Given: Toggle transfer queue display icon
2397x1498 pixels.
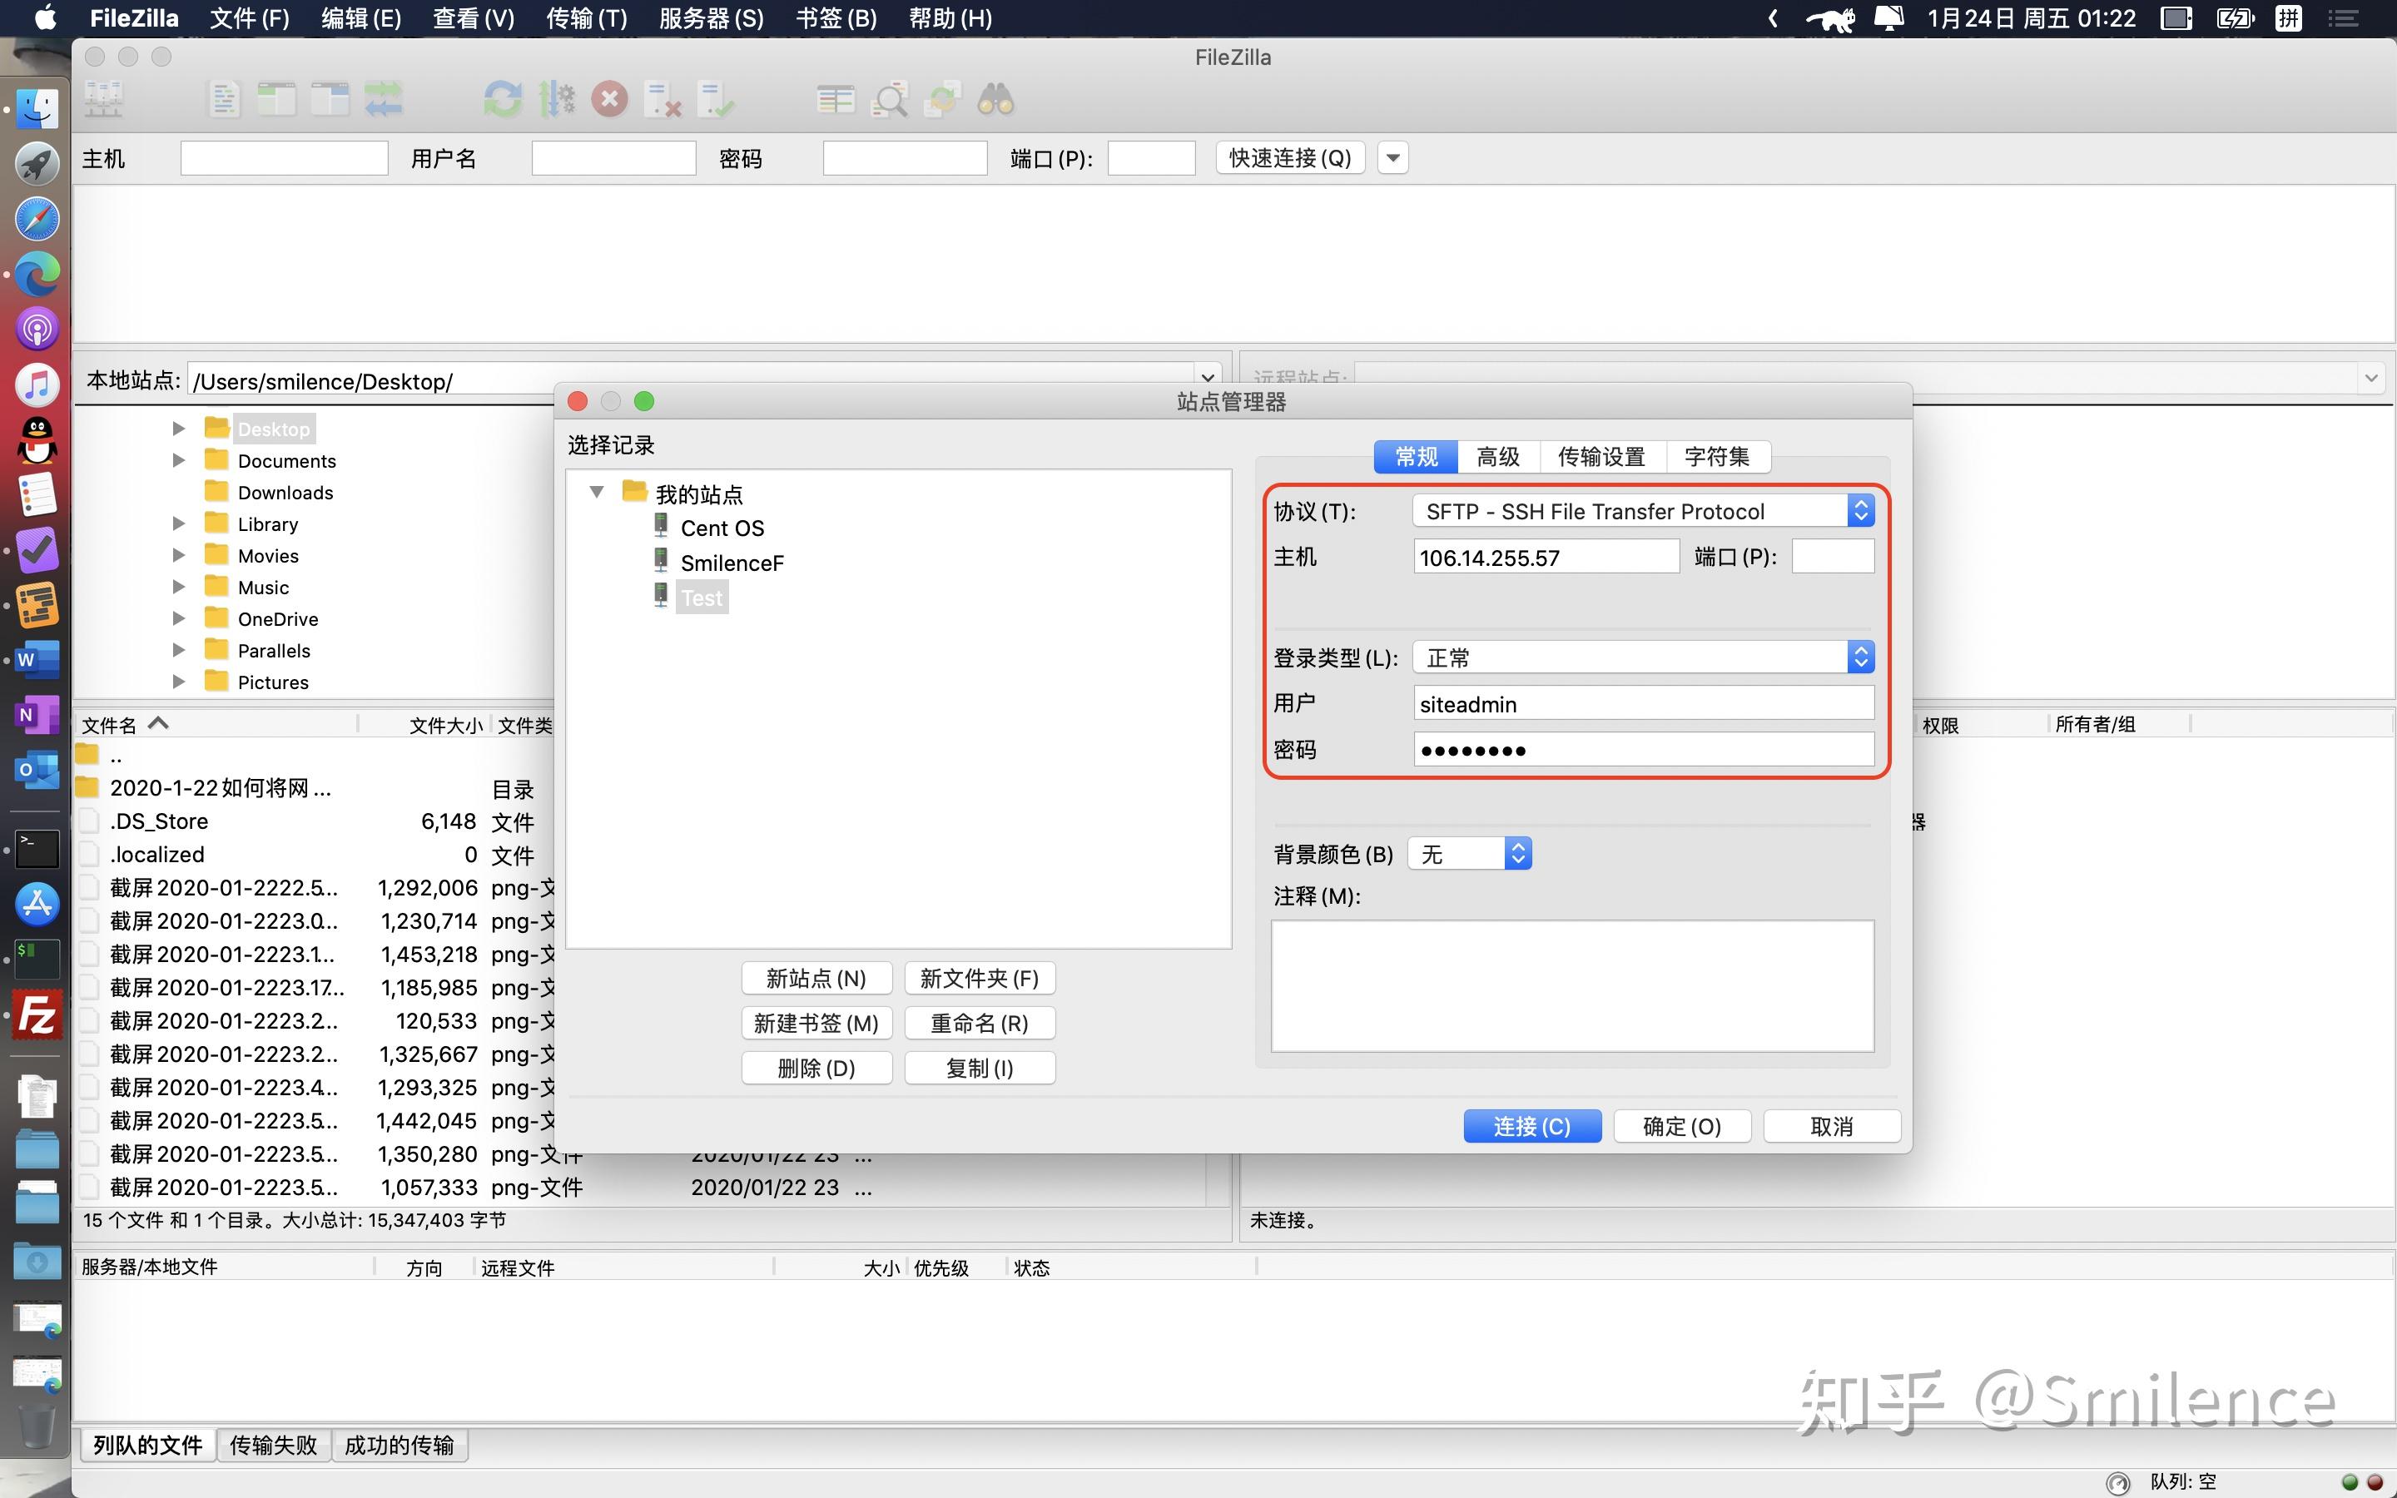Looking at the screenshot, I should click(x=384, y=99).
